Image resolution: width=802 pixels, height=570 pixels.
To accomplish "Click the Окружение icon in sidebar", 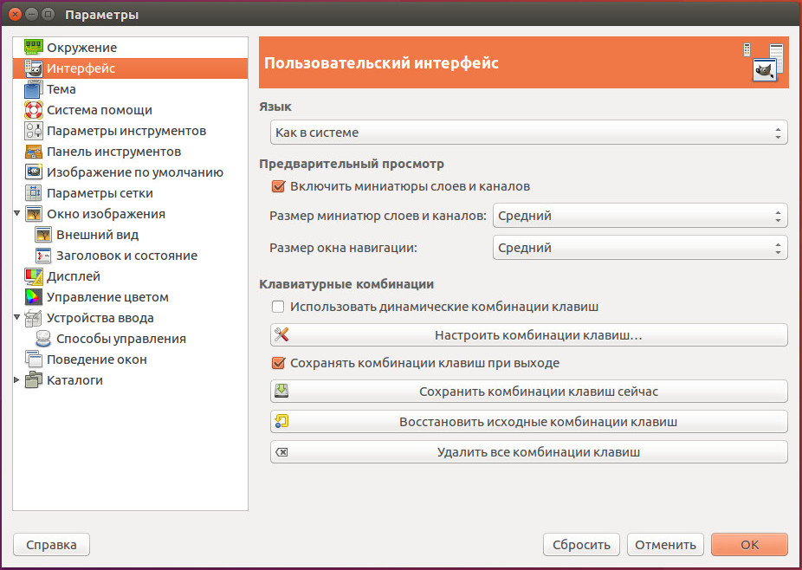I will [x=34, y=47].
